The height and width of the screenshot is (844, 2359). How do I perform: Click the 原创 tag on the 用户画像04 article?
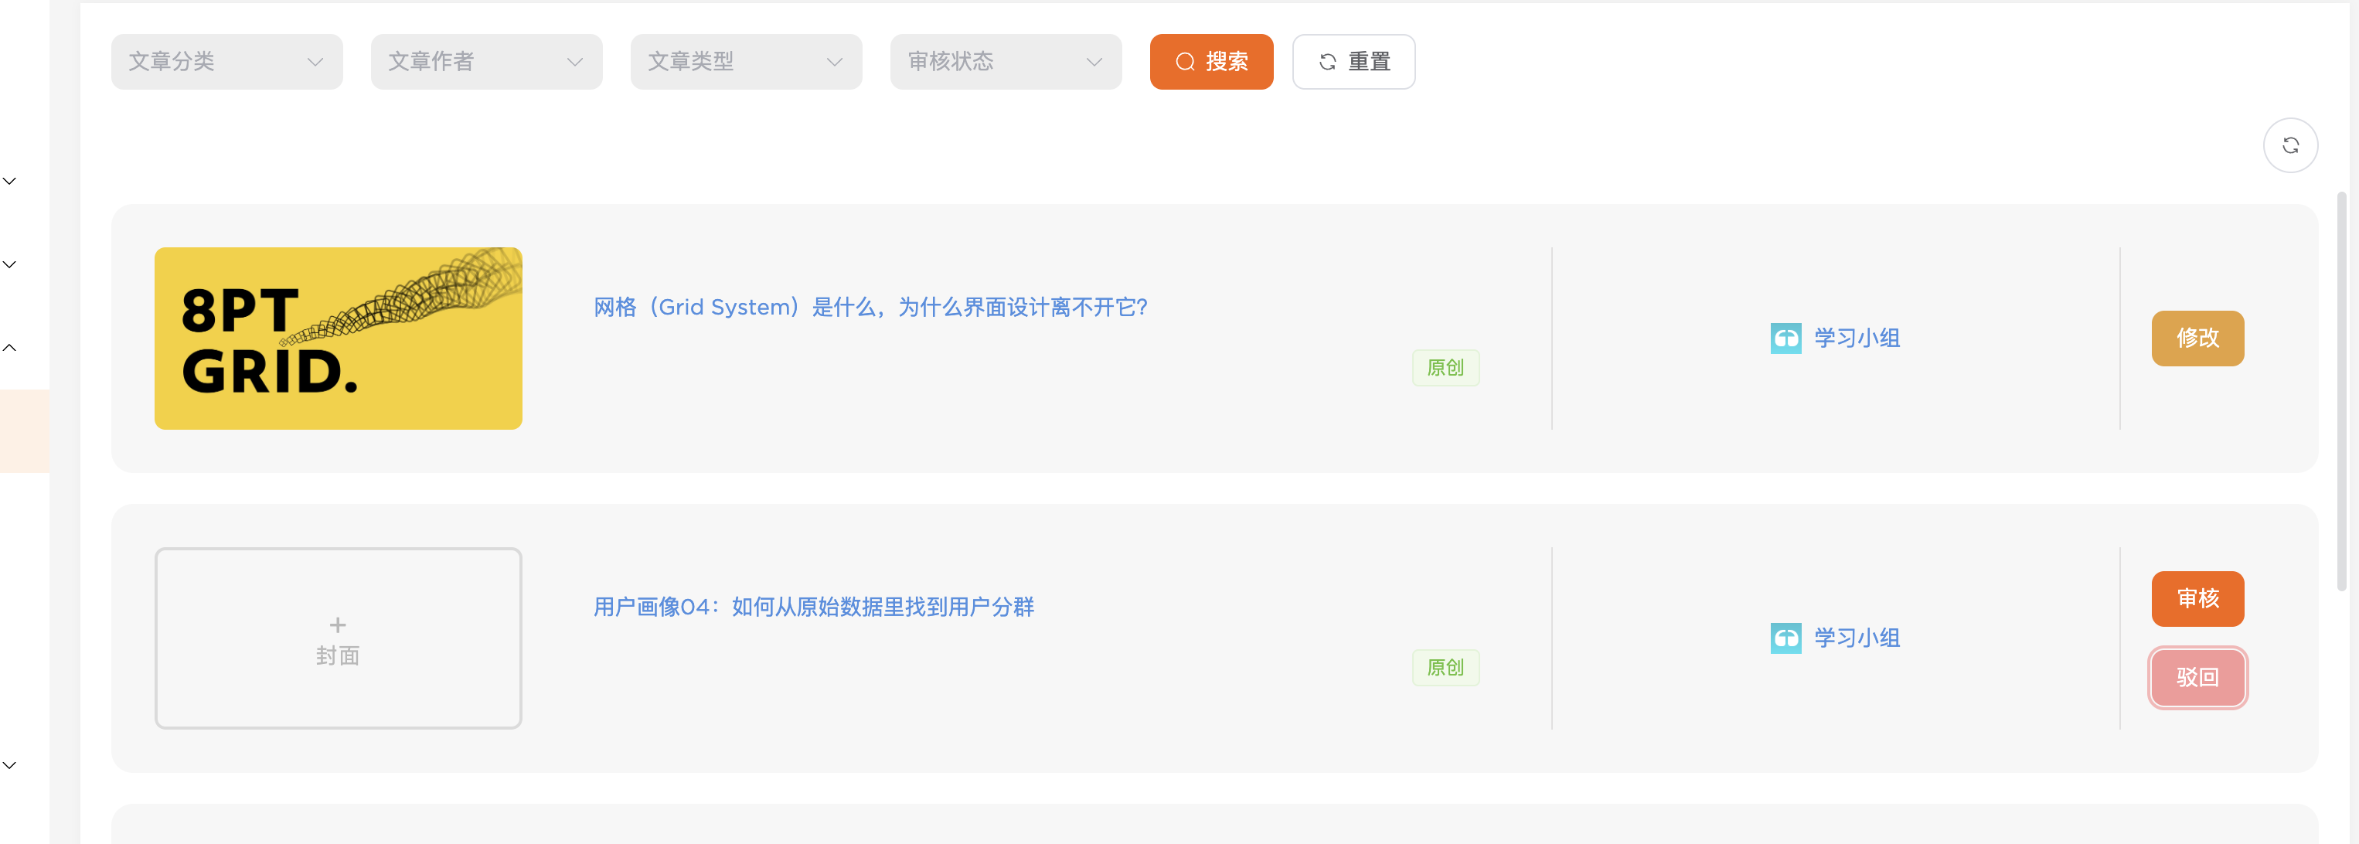click(x=1445, y=667)
